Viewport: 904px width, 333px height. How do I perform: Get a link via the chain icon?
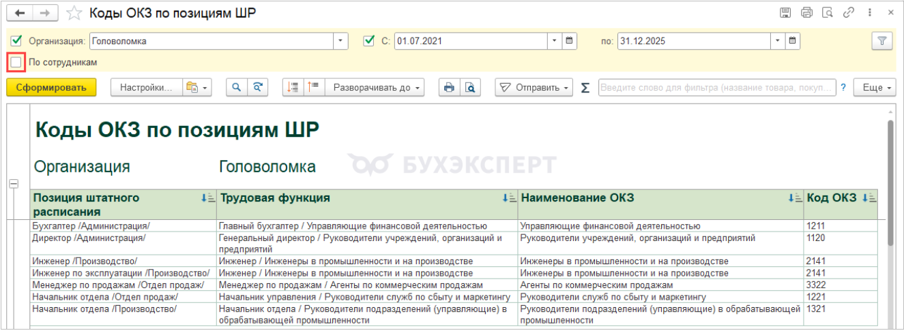coord(849,12)
